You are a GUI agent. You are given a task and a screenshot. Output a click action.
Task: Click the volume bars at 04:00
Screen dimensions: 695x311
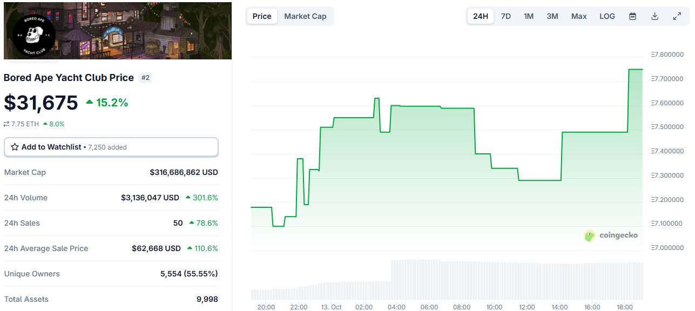pyautogui.click(x=396, y=280)
